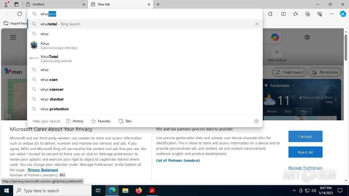This screenshot has height=196, width=349.
Task: Click the Import favorites bookmark item
Action: [16, 23]
